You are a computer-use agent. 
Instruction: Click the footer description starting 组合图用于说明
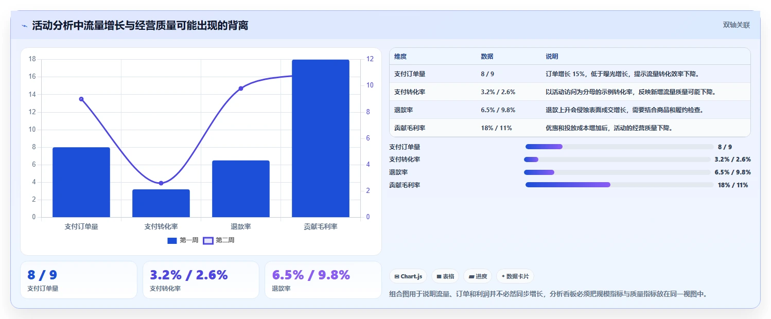click(x=548, y=294)
